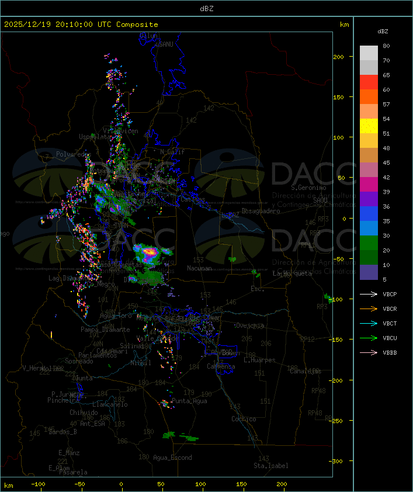
Task: Click the Pampa_Diamante place label
Action: point(105,330)
